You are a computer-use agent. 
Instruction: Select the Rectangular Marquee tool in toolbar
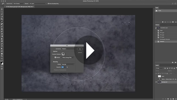(x=2, y=12)
